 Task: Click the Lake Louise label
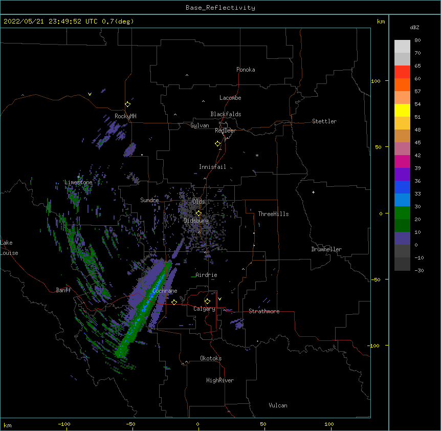9,248
